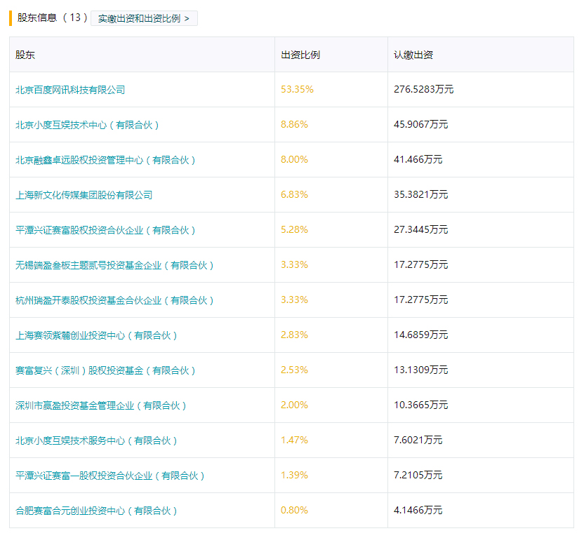584x538 pixels.
Task: Click the 41.466万元 amount
Action: point(418,159)
